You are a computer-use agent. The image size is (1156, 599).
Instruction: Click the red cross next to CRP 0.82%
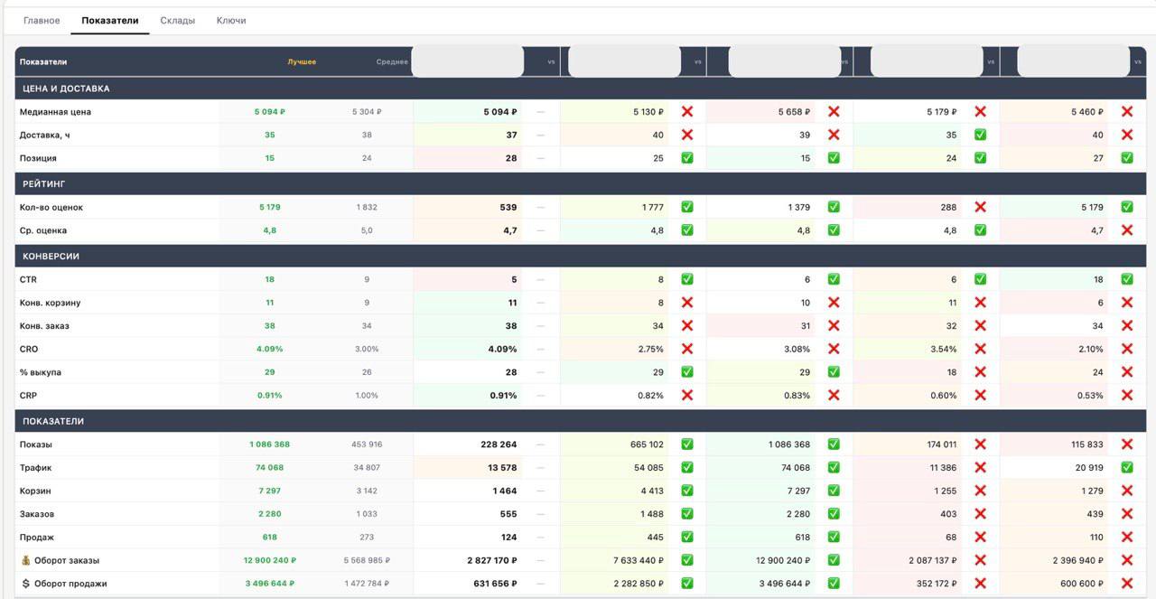point(687,396)
